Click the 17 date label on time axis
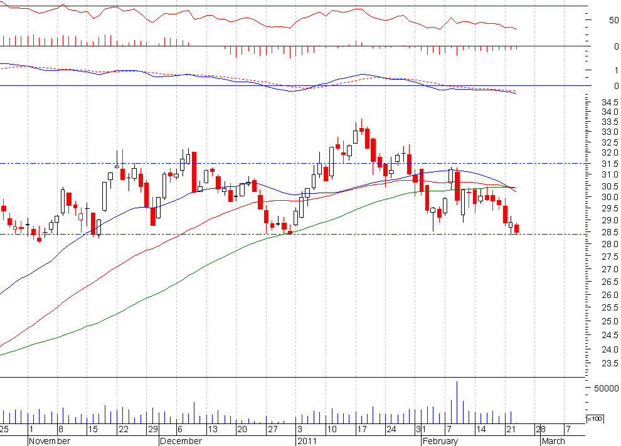Screen dimensions: 621x446 coord(362,429)
